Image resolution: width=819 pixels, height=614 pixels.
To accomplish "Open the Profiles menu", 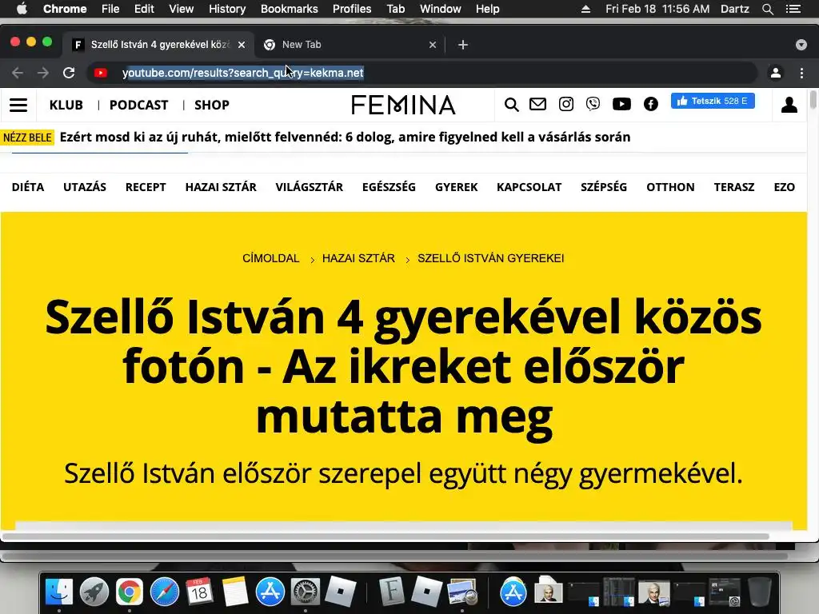I will coord(352,9).
